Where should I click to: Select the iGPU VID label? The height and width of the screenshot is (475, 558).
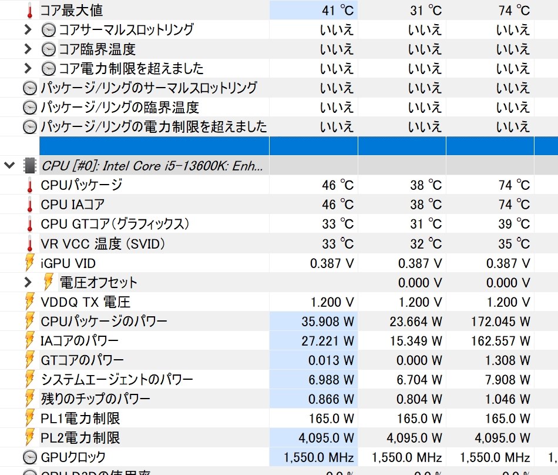pyautogui.click(x=68, y=263)
